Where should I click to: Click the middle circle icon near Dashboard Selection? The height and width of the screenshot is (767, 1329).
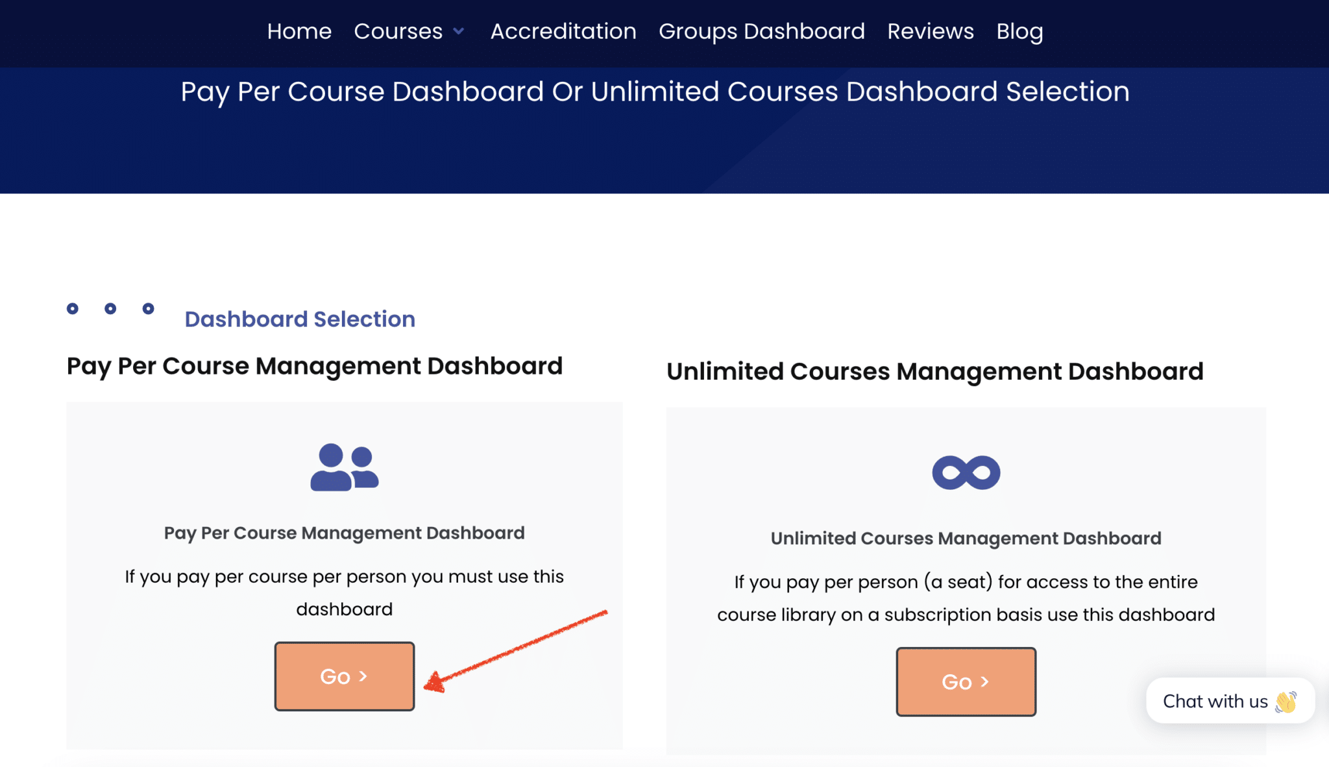pyautogui.click(x=110, y=310)
